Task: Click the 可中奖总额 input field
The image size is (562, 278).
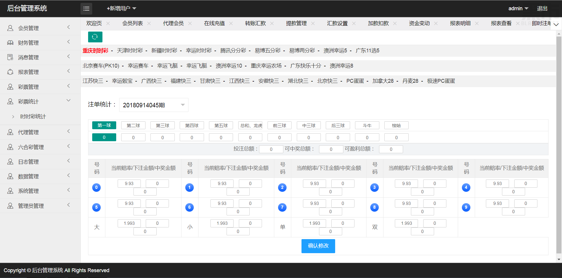Action: 331,149
